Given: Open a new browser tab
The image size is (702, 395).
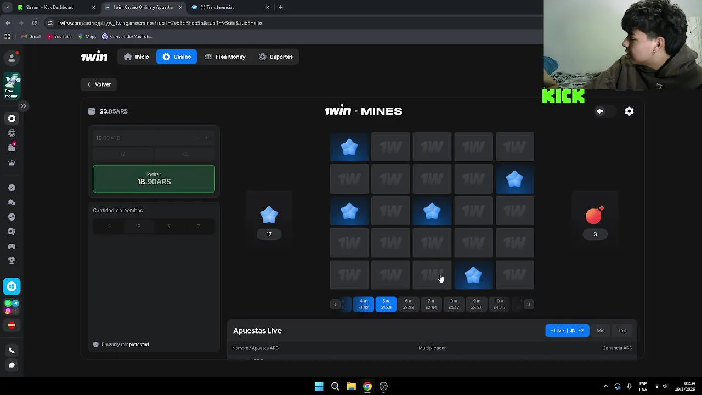Looking at the screenshot, I should [x=280, y=7].
